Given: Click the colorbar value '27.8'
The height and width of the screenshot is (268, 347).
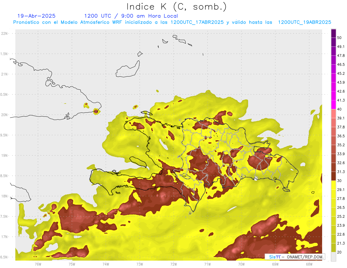Looking at the screenshot, I should point(341,199).
